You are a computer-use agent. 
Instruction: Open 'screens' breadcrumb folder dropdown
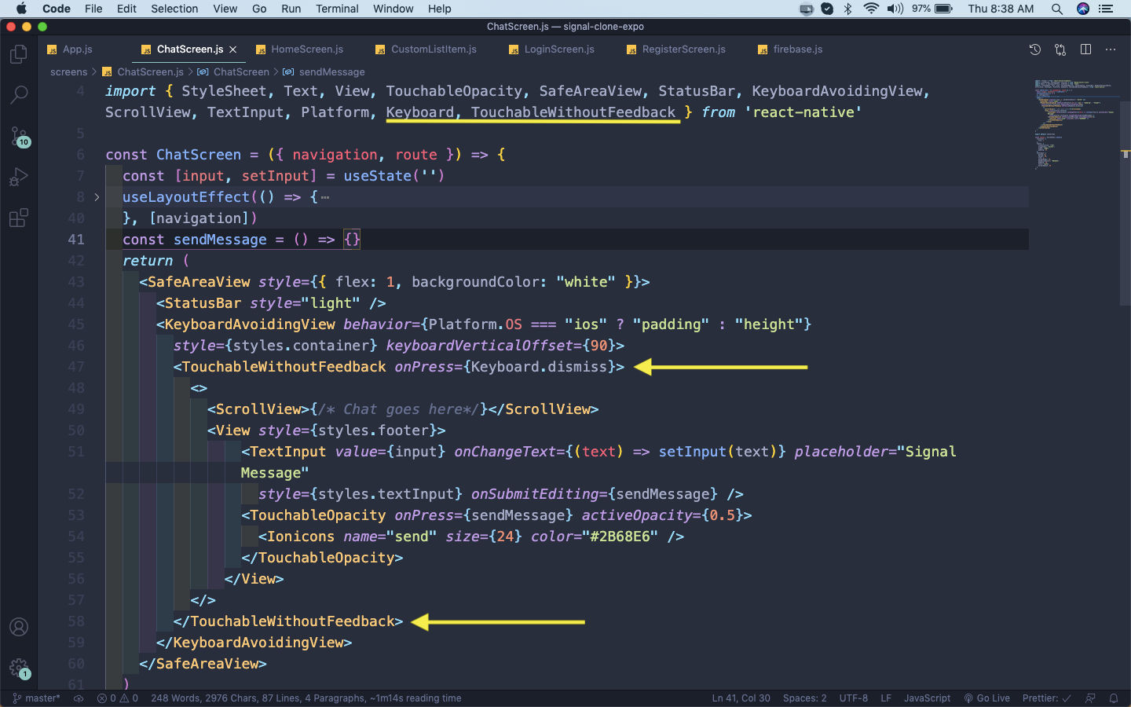coord(69,71)
